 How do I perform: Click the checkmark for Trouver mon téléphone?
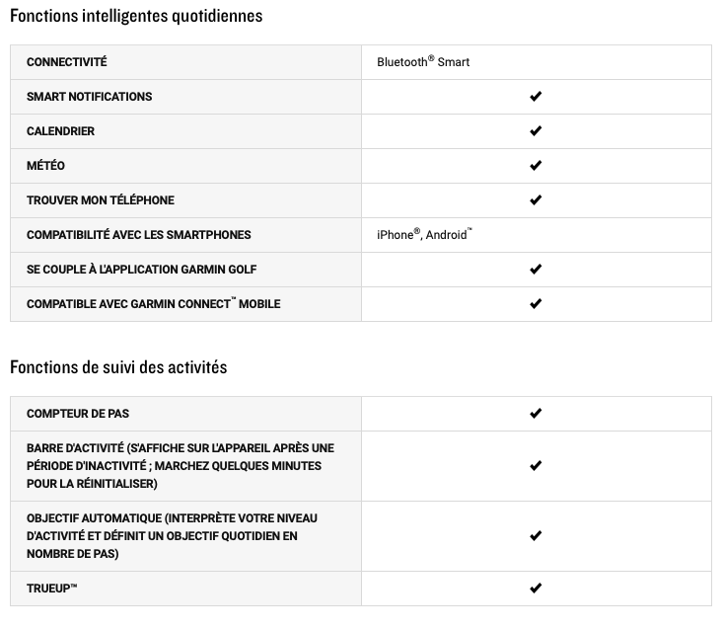pyautogui.click(x=536, y=200)
